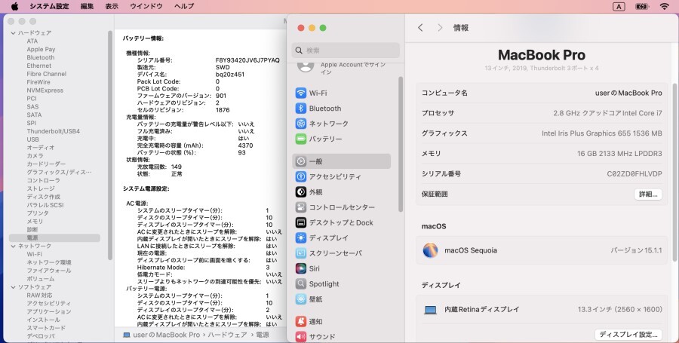Click the macOS Sequoia logo icon
Image resolution: width=679 pixels, height=343 pixels.
(x=430, y=250)
